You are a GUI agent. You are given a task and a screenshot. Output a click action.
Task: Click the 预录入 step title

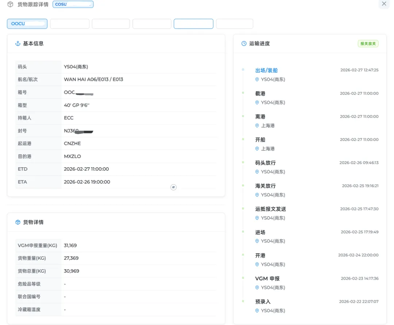click(263, 302)
